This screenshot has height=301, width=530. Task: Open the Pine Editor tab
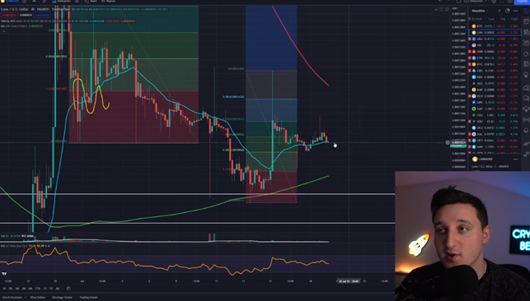tap(38, 297)
